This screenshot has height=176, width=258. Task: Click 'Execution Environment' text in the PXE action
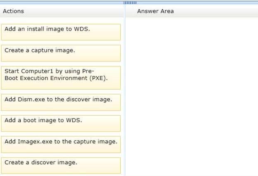[53, 78]
